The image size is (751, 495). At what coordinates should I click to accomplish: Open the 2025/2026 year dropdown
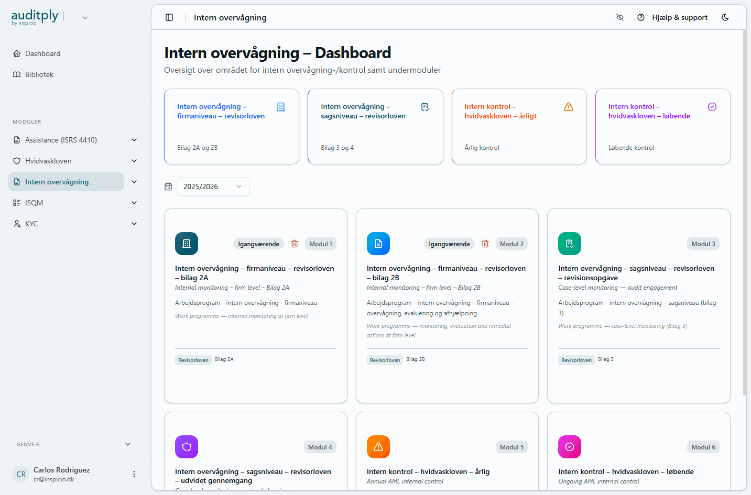pos(213,186)
